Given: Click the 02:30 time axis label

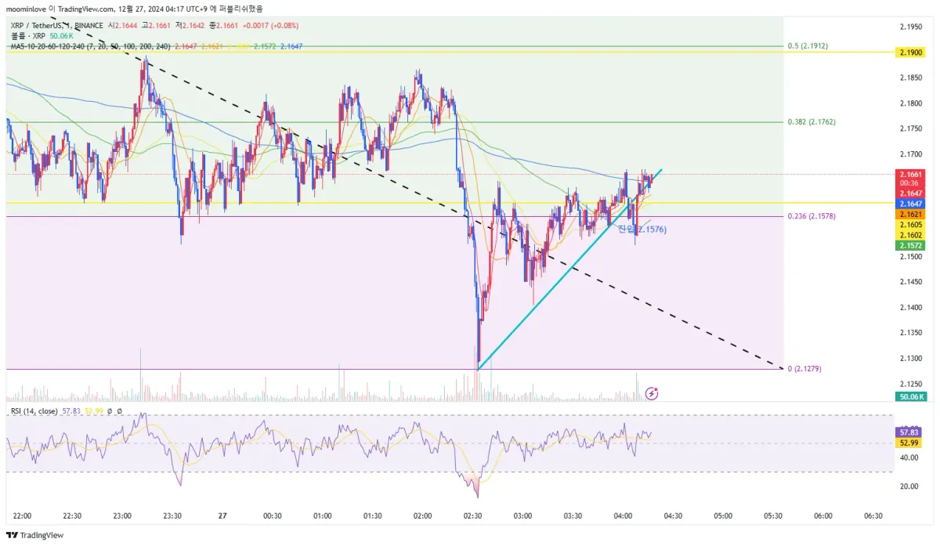Looking at the screenshot, I should (472, 516).
